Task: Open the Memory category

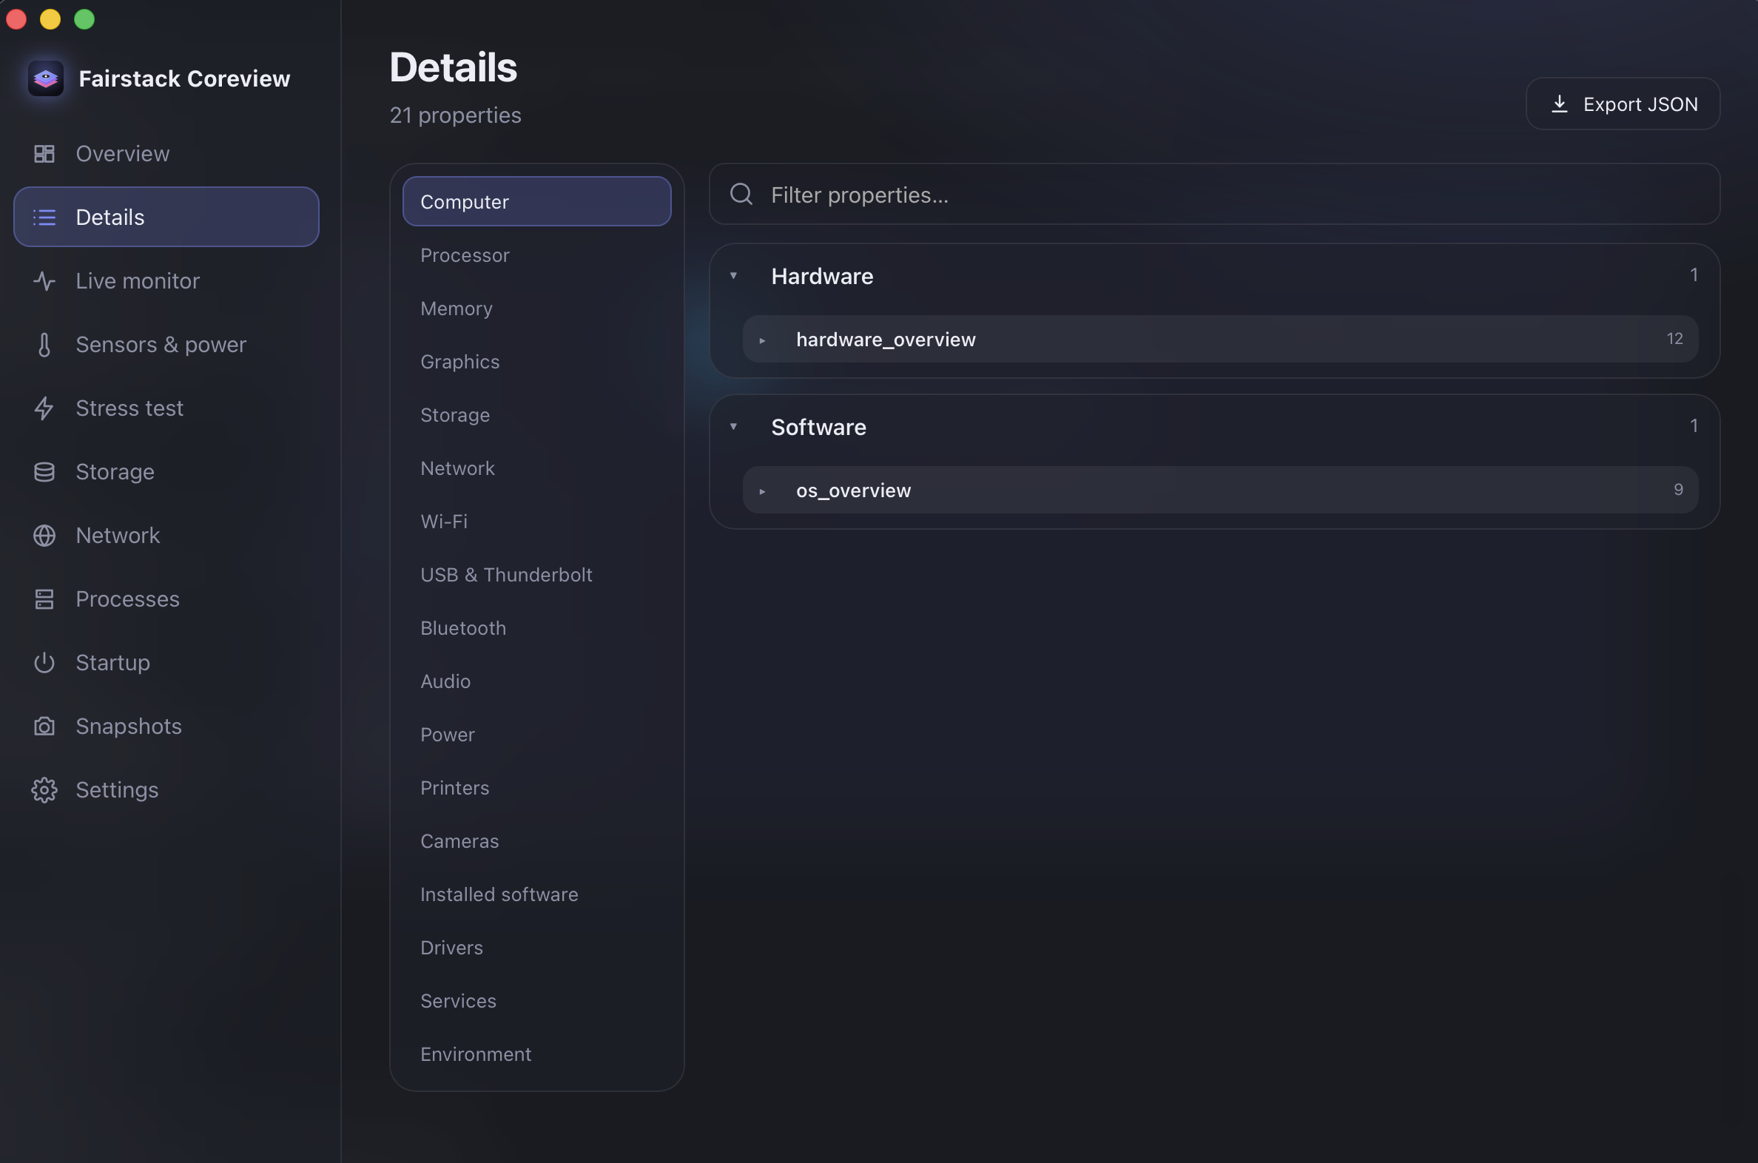Action: coord(537,309)
